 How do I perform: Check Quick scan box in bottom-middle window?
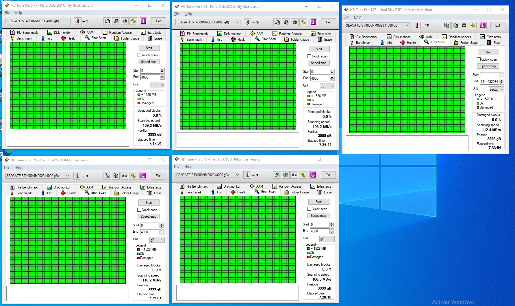(309, 209)
